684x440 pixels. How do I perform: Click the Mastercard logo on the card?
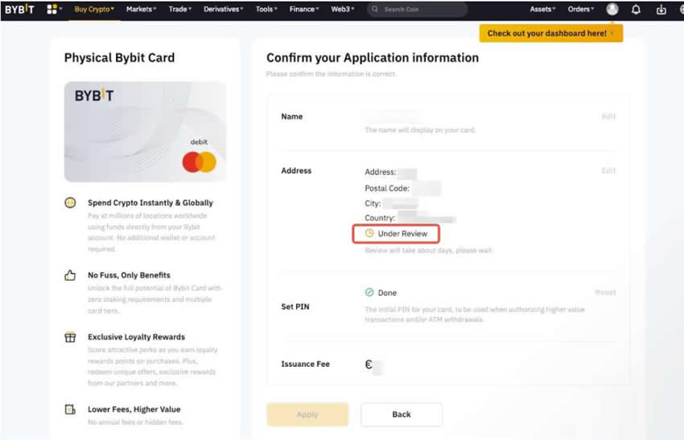pyautogui.click(x=199, y=162)
